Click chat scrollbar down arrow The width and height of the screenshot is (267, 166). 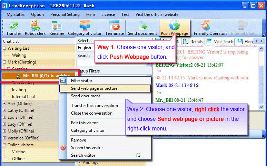tap(261, 107)
